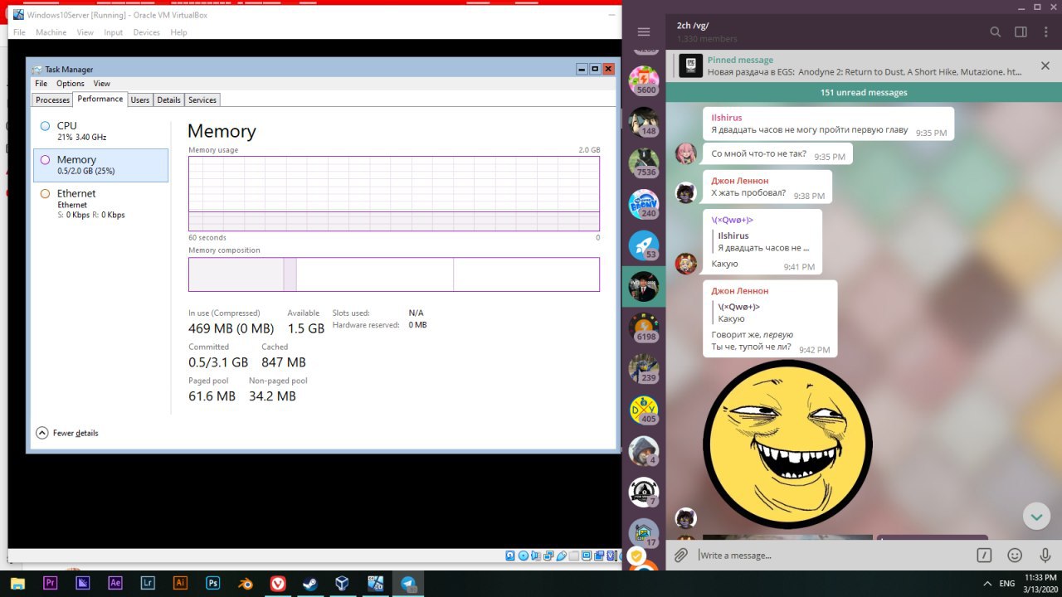Open VirtualBox Help menu
1062x597 pixels.
[178, 32]
